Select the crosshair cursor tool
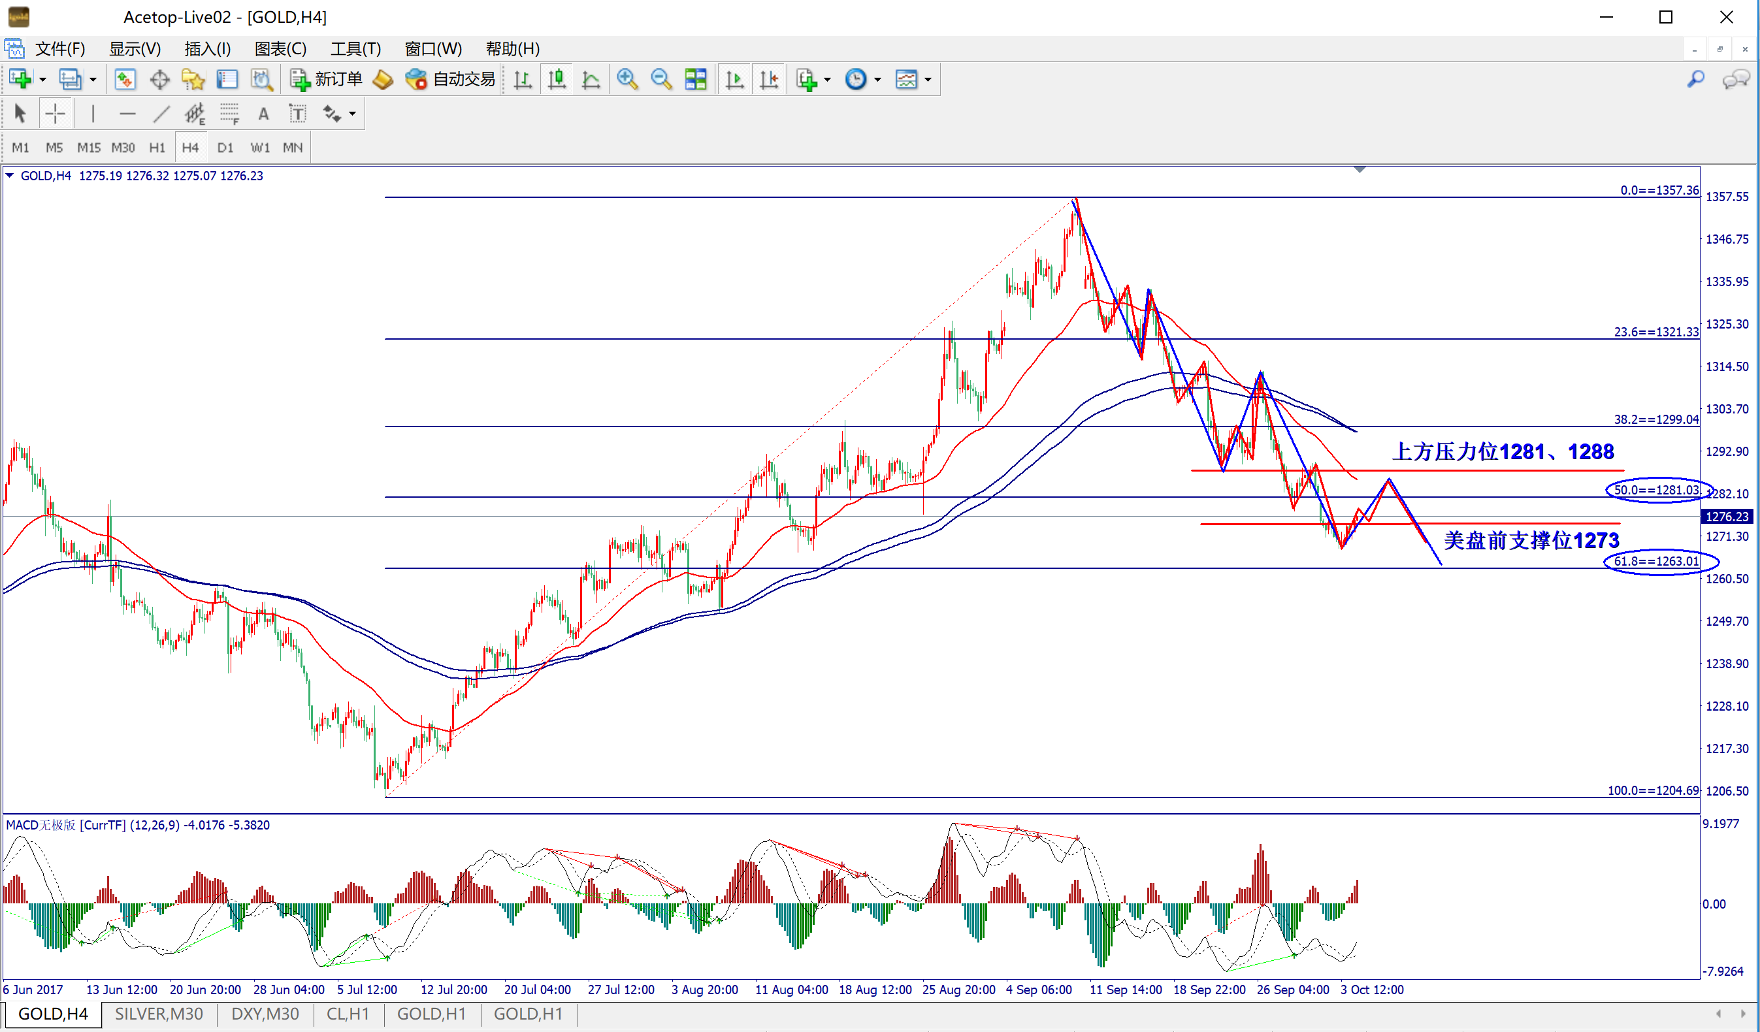1760x1032 pixels. tap(55, 113)
